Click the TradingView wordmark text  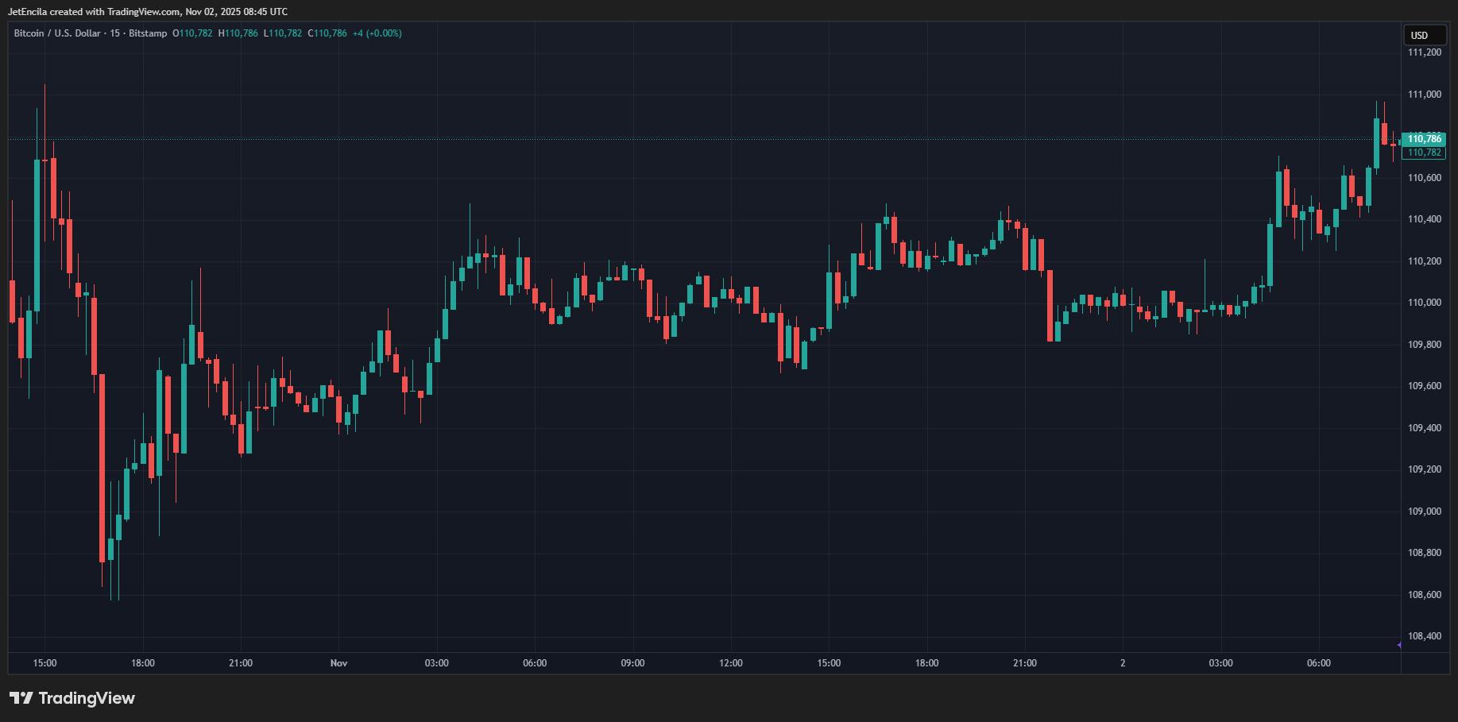[x=87, y=698]
